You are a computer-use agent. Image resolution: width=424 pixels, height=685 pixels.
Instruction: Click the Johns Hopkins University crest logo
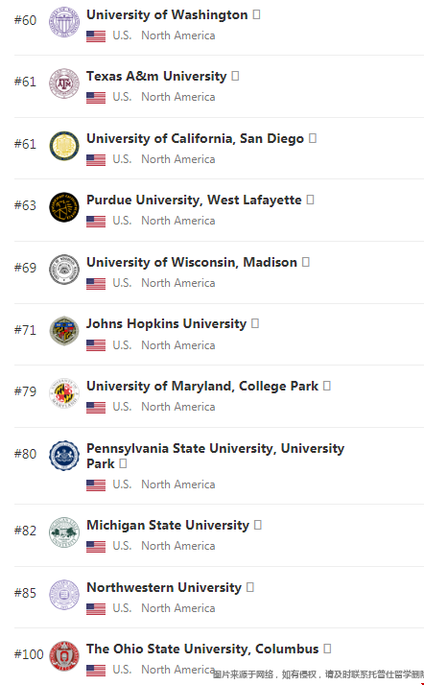64,331
